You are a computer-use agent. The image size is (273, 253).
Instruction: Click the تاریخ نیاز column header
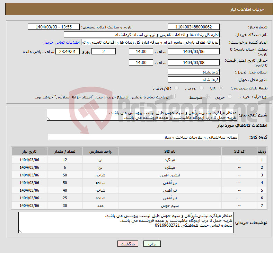(29, 151)
